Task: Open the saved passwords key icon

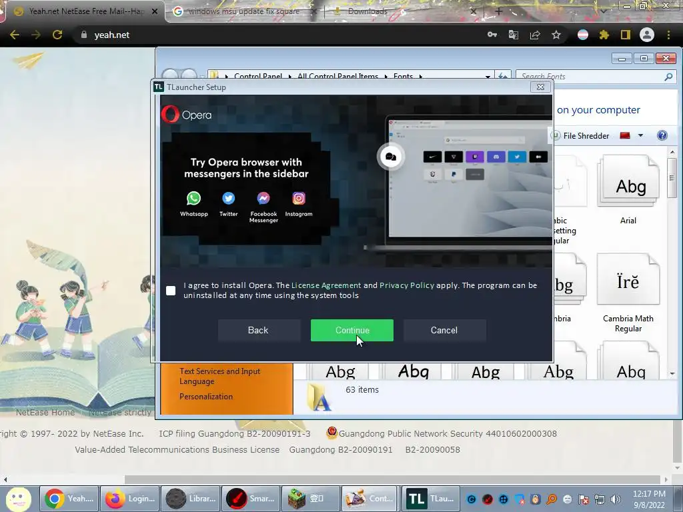Action: pos(492,35)
